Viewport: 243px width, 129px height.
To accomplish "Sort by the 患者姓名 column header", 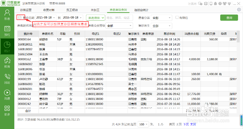I will 47,34.
